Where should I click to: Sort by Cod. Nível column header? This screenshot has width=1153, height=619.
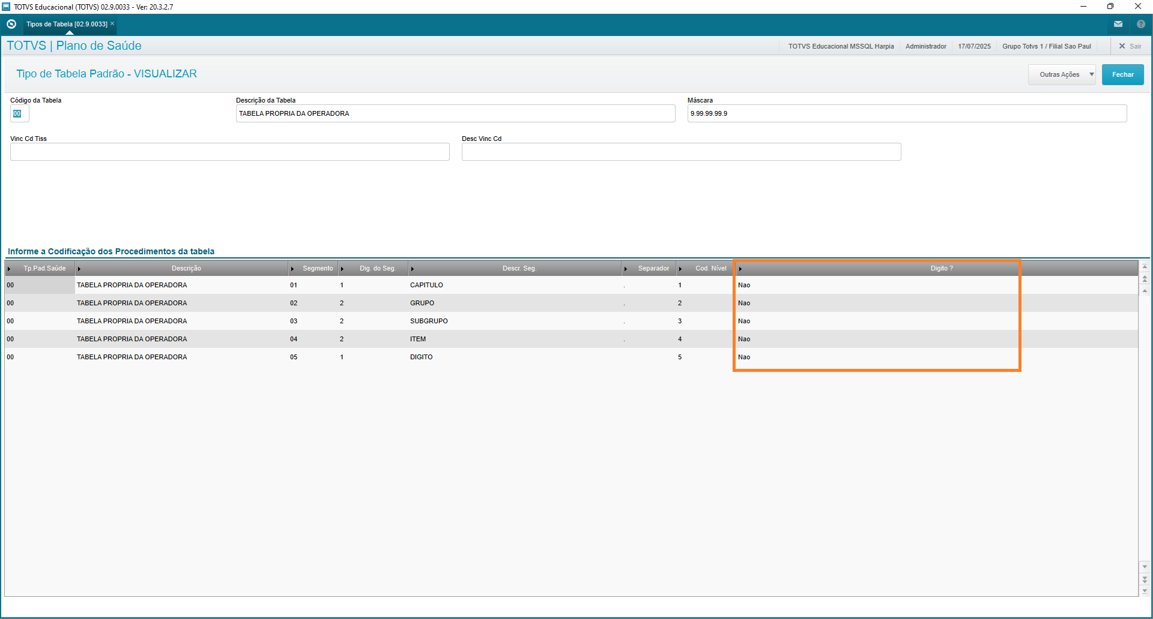pos(707,268)
